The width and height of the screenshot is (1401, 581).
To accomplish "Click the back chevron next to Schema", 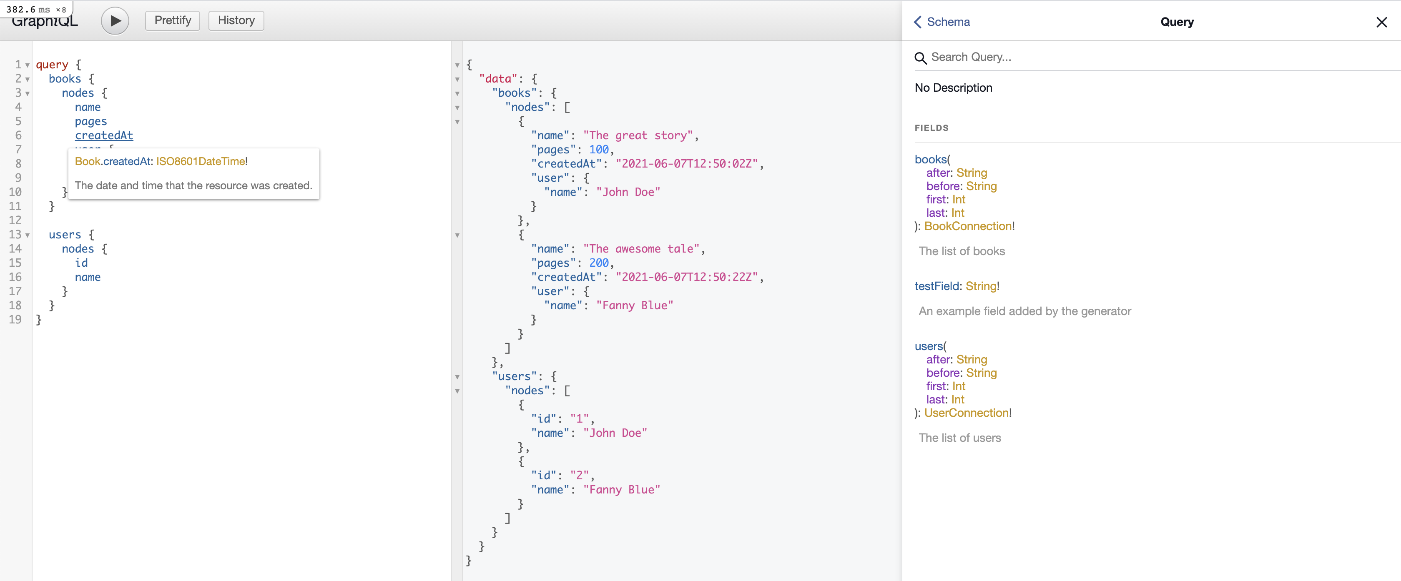I will coord(917,22).
